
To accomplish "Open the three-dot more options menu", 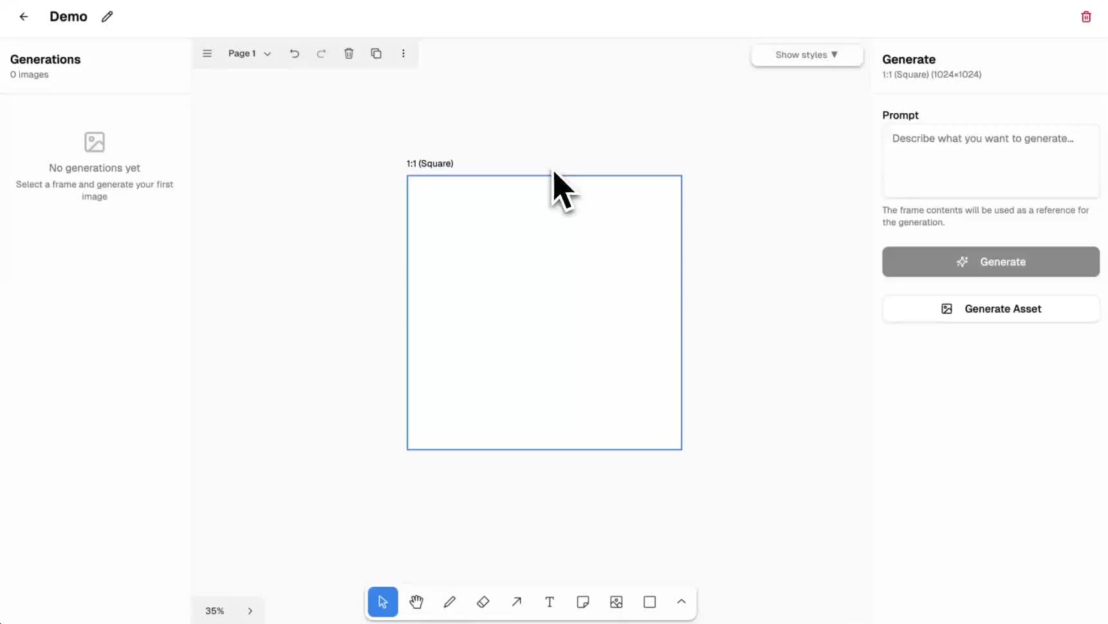I will (403, 53).
